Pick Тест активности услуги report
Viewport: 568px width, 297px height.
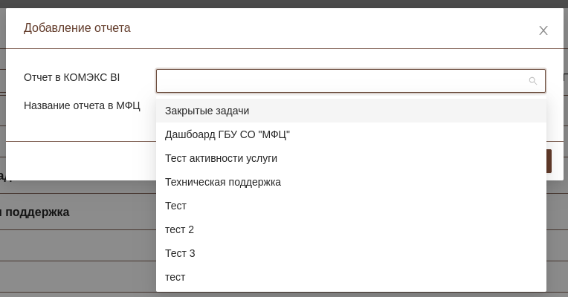pos(221,158)
